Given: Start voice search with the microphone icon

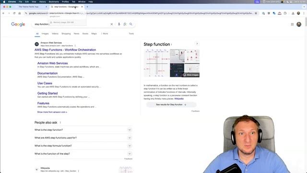Looking at the screenshot, I should click(x=119, y=24).
